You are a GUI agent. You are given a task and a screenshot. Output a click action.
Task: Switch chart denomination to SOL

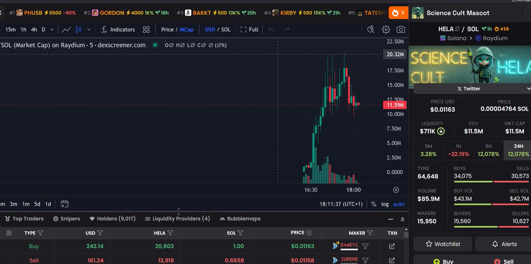click(x=226, y=30)
